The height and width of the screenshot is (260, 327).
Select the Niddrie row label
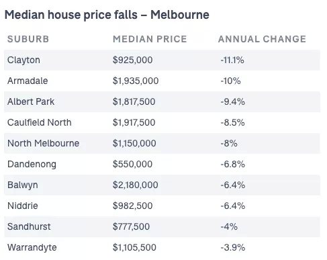point(23,206)
